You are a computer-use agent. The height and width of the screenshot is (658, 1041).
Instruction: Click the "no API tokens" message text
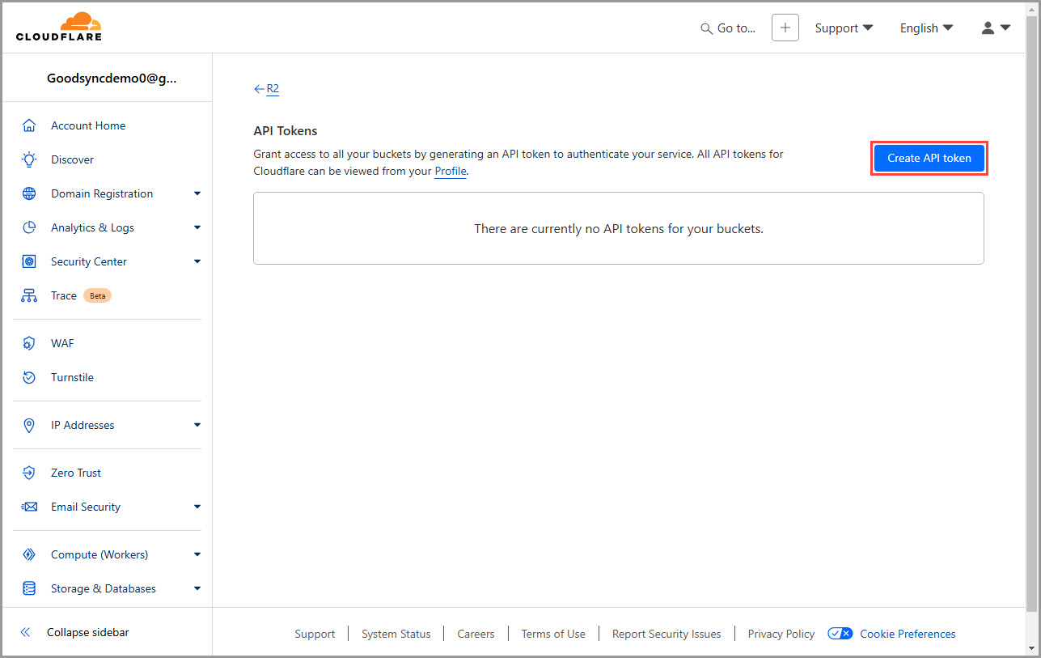(619, 228)
